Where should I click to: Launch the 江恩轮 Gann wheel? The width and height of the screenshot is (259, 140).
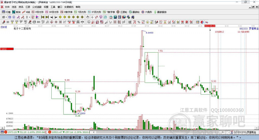tap(122, 12)
